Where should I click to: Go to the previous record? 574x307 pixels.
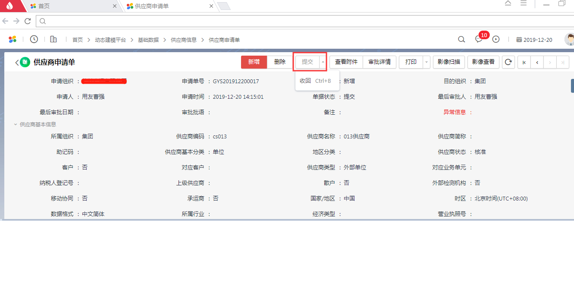pos(537,62)
